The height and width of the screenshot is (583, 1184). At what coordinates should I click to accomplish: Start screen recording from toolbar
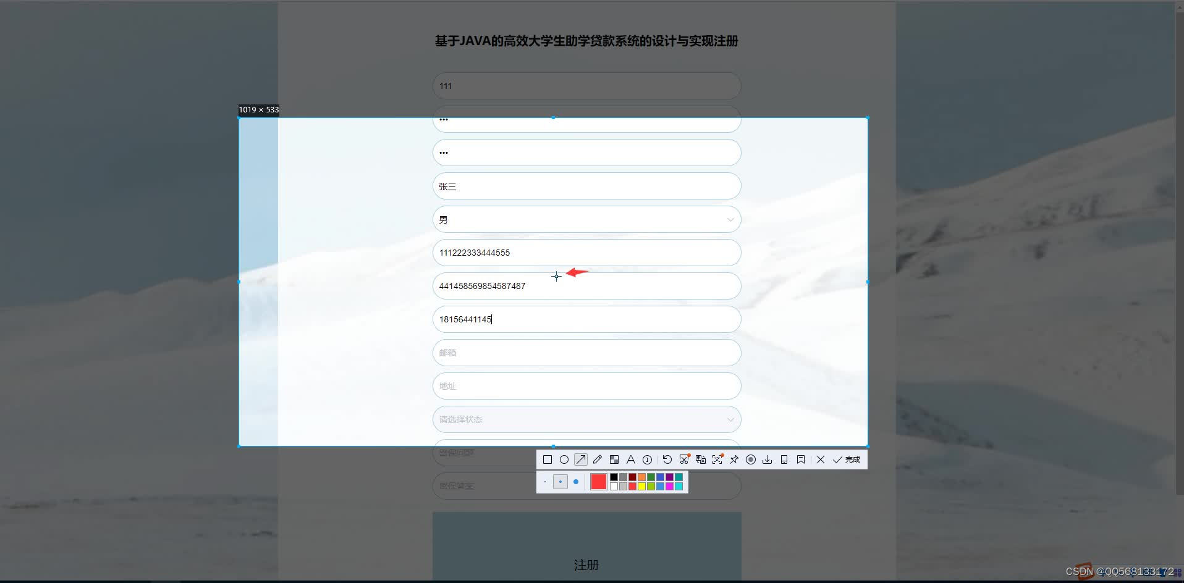point(751,459)
